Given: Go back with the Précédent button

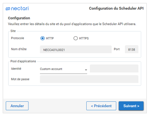Looking at the screenshot, I should click(101, 106).
